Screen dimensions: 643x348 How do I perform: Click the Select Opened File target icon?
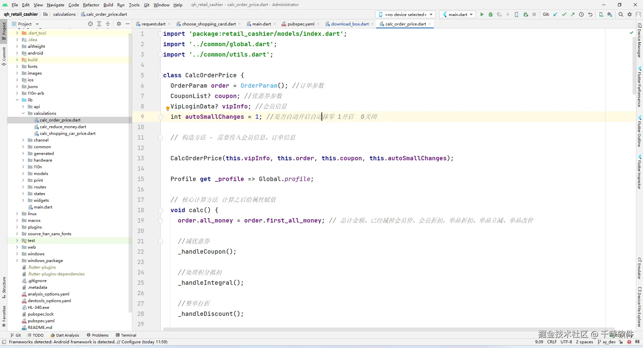click(x=90, y=24)
